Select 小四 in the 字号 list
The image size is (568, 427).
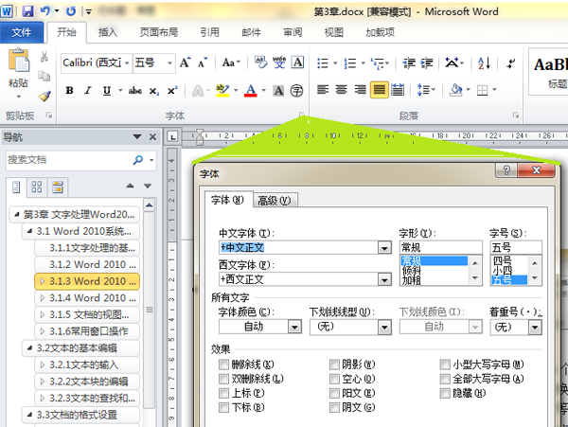click(x=502, y=270)
